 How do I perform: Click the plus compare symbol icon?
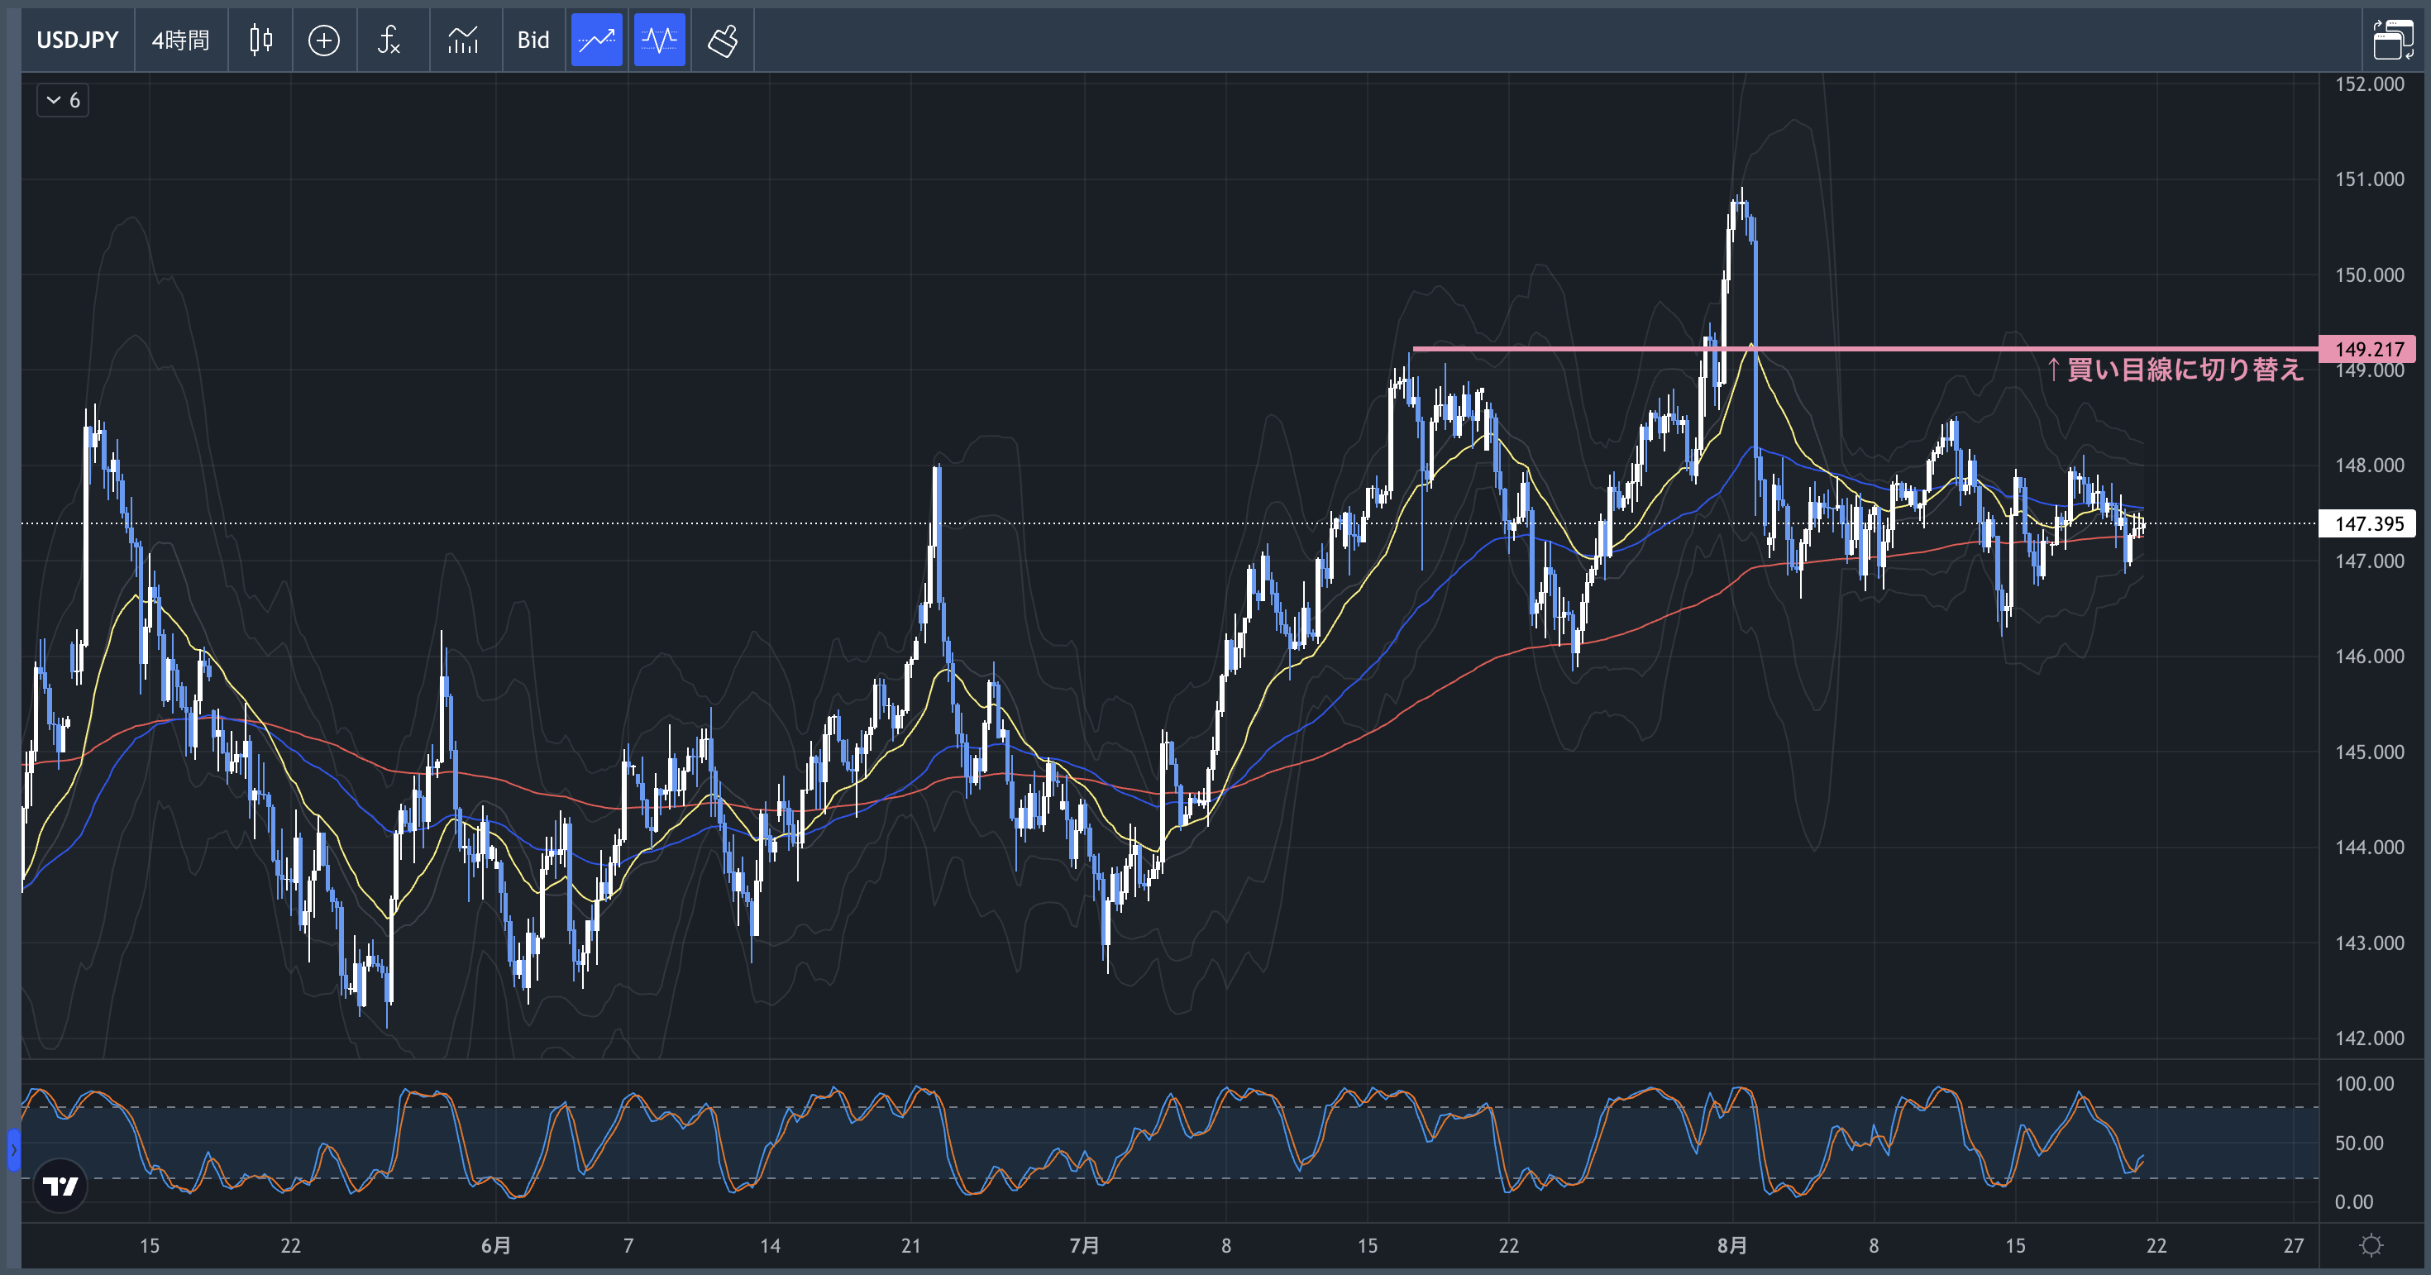323,40
